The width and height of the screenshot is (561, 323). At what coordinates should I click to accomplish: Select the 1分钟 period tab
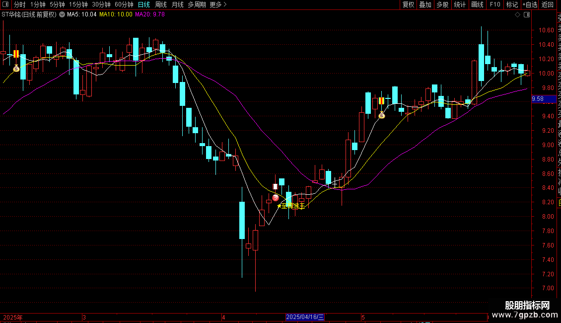coord(38,4)
